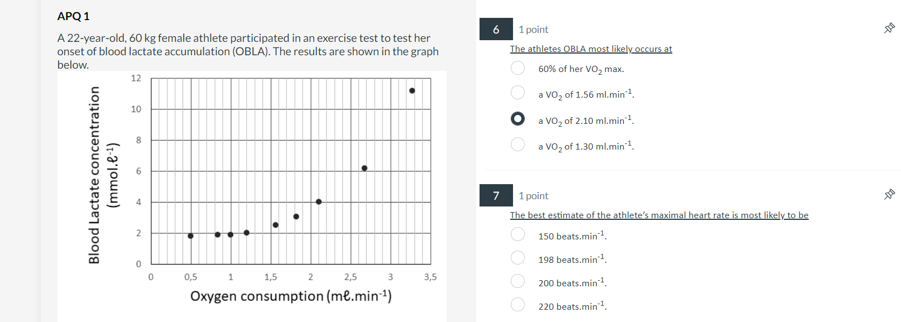
Task: Choose '198 beats.min-1' for question 7
Action: 517,258
